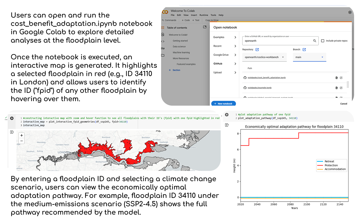Image resolution: width=358 pixels, height=223 pixels.
Task: Zoom out on the floodplain map
Action: pyautogui.click(x=22, y=141)
